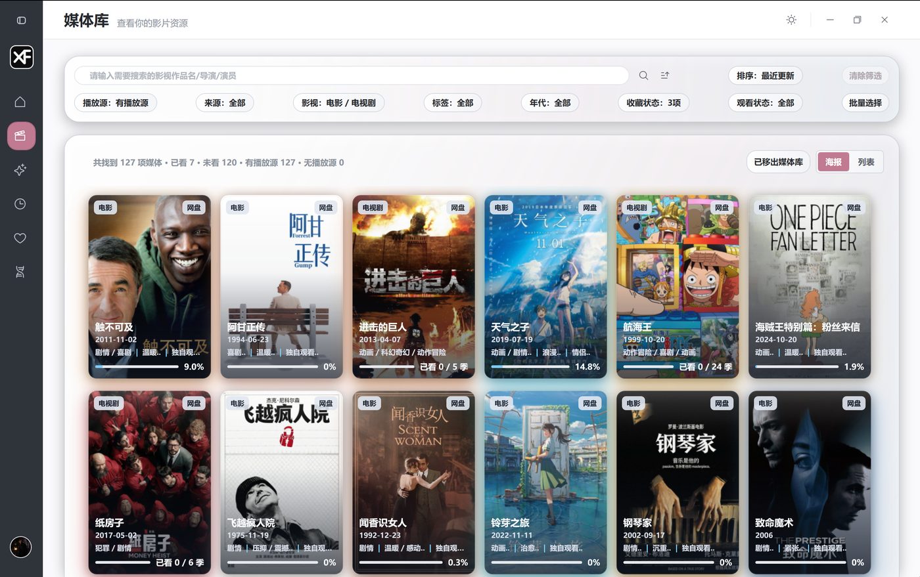Click the 网盘 badge on 航海王
Viewport: 920px width, 577px height.
point(722,207)
